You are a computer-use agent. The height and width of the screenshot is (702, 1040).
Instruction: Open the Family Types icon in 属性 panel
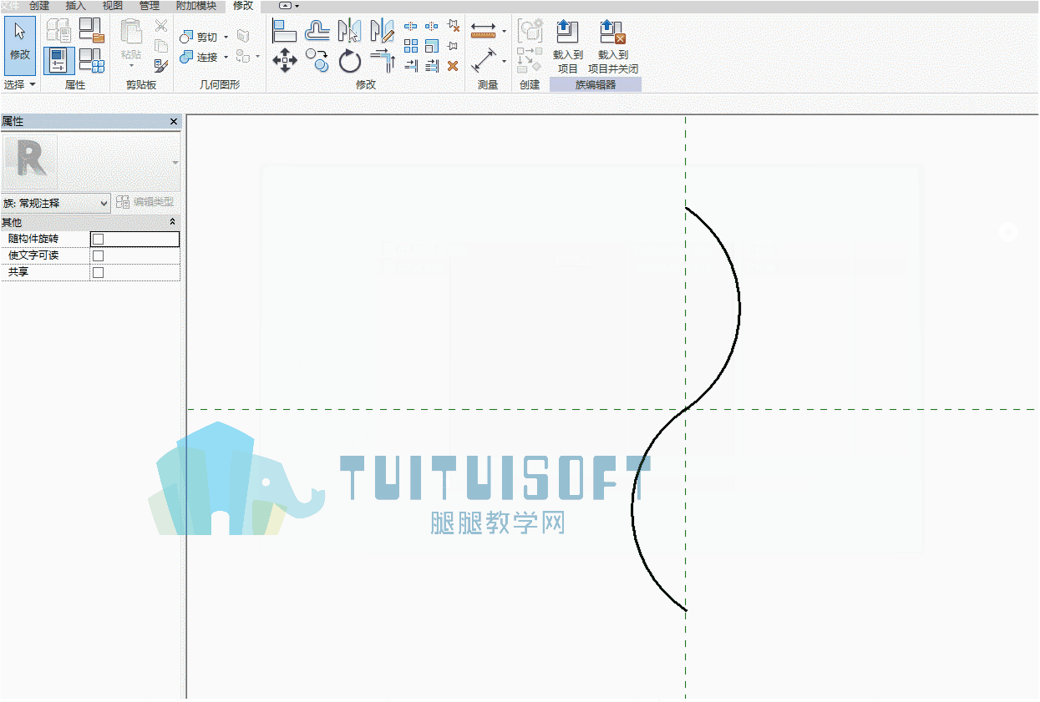[x=92, y=60]
